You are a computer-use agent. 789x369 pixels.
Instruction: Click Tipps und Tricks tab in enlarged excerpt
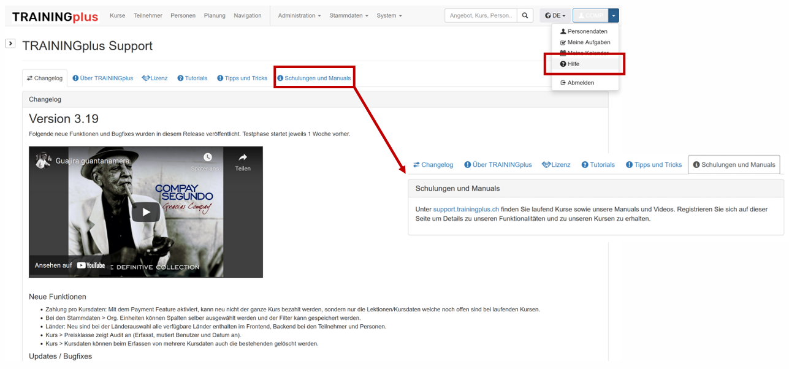[654, 165]
